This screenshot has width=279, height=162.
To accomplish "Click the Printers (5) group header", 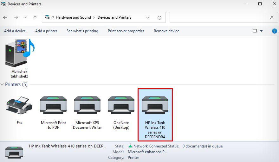I will pos(16,84).
